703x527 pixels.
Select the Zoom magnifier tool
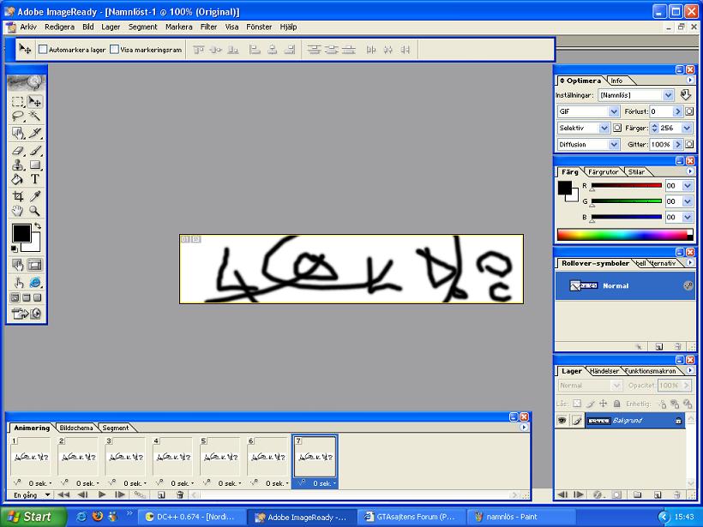(x=34, y=211)
